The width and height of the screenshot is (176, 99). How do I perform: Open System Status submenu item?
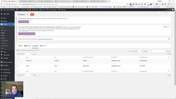pyautogui.click(x=5, y=46)
